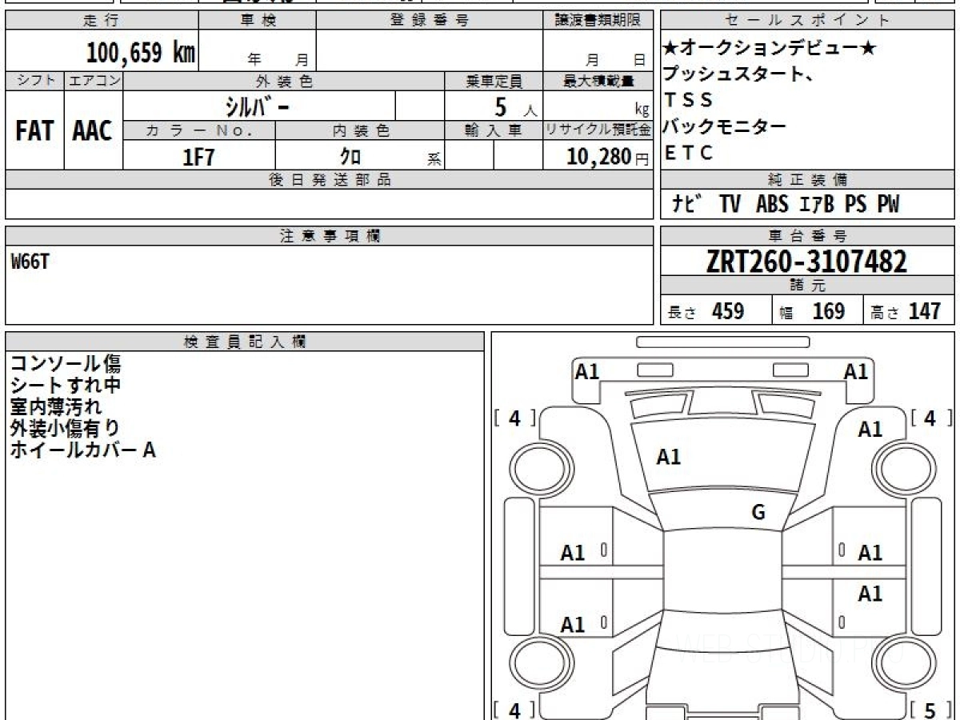Click the 後日発送部品 header

pyautogui.click(x=330, y=179)
